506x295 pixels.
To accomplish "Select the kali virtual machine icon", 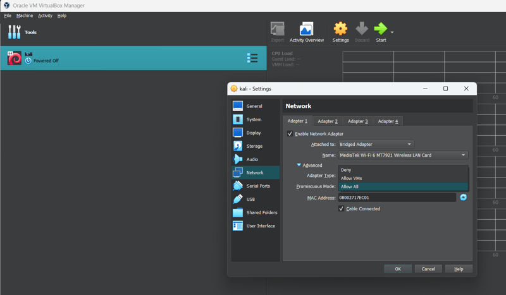I will click(14, 58).
